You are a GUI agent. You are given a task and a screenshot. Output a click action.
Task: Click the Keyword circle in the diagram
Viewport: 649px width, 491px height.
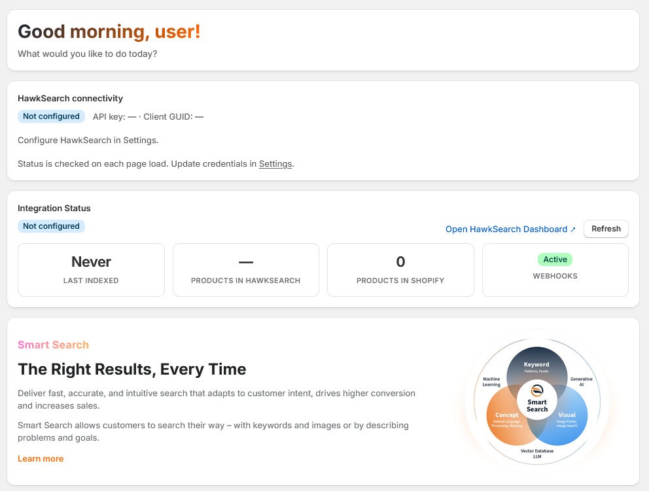click(537, 365)
